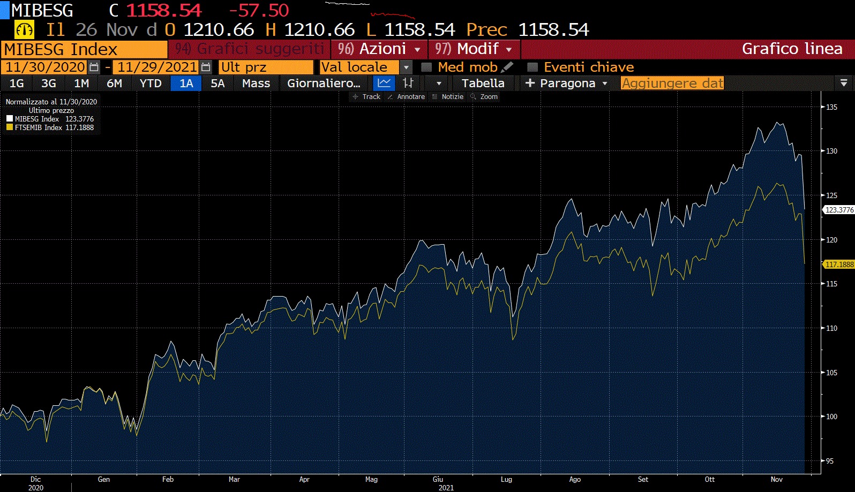Select the line chart type icon
Viewport: 855px width, 492px height.
[x=384, y=83]
